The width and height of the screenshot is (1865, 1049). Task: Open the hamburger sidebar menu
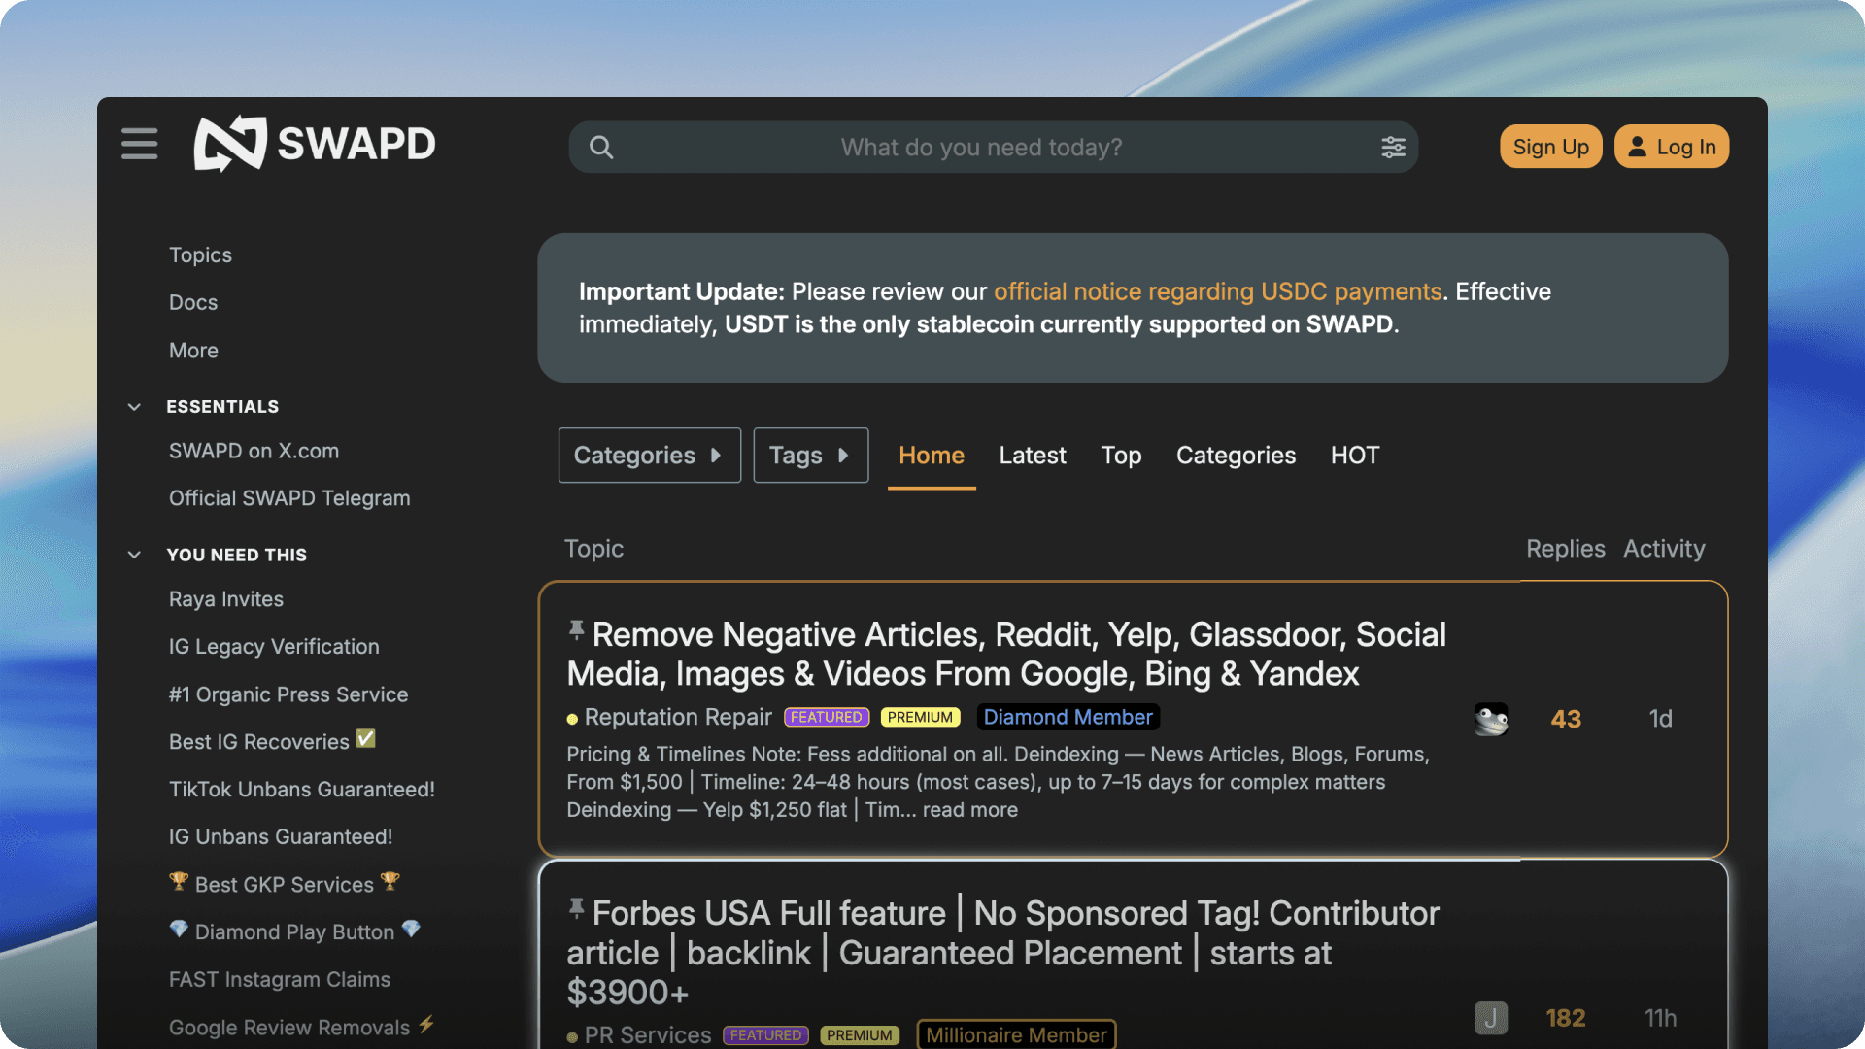(140, 144)
